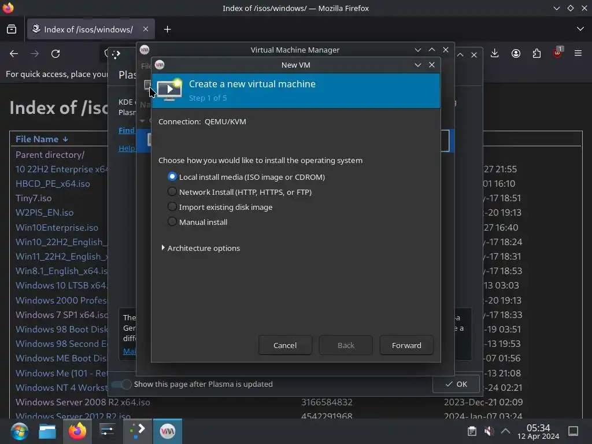The image size is (592, 444).
Task: Open Windows 98 Boot Disk link
Action: [x=61, y=329]
